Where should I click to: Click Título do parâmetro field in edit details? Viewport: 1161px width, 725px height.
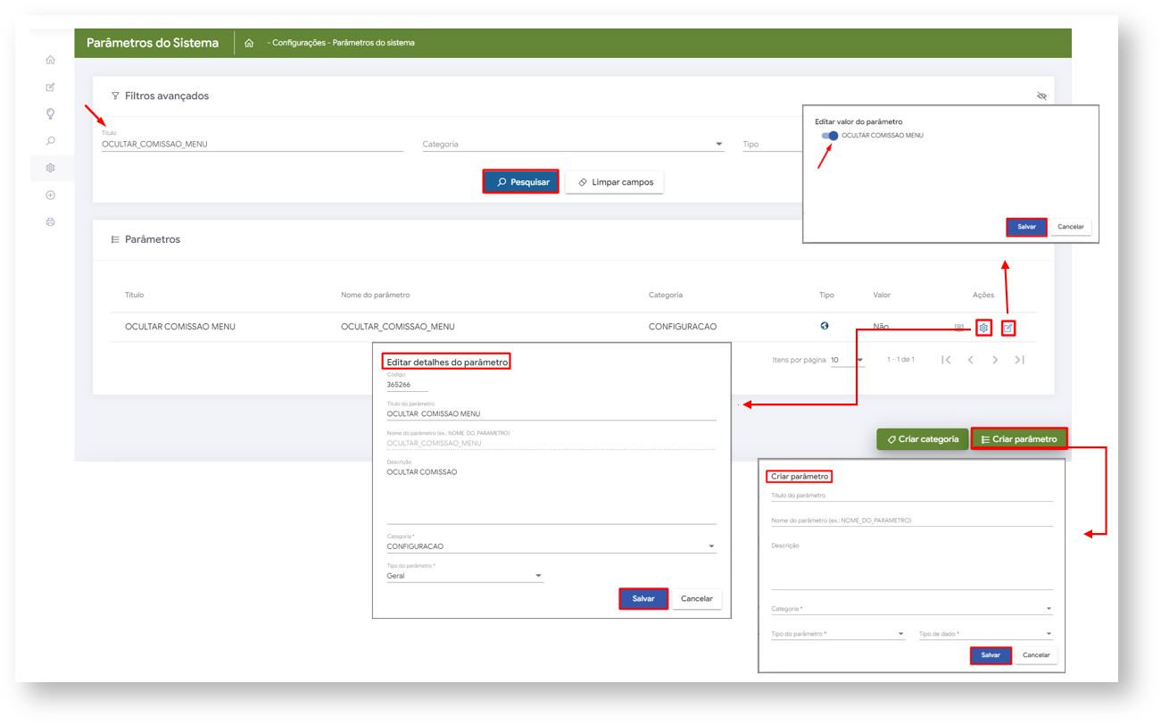551,413
